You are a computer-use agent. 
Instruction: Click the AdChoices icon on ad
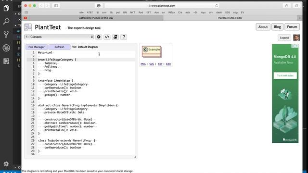coord(293,46)
